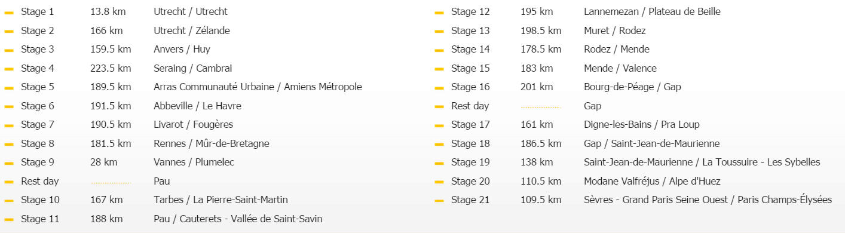Click Sèvres / Paris Champs-Élysées final stage
845x233 pixels.
(708, 200)
